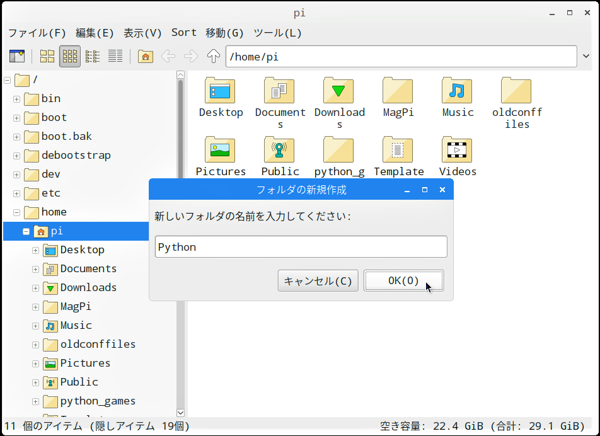Open the path history dropdown arrow

[586, 56]
